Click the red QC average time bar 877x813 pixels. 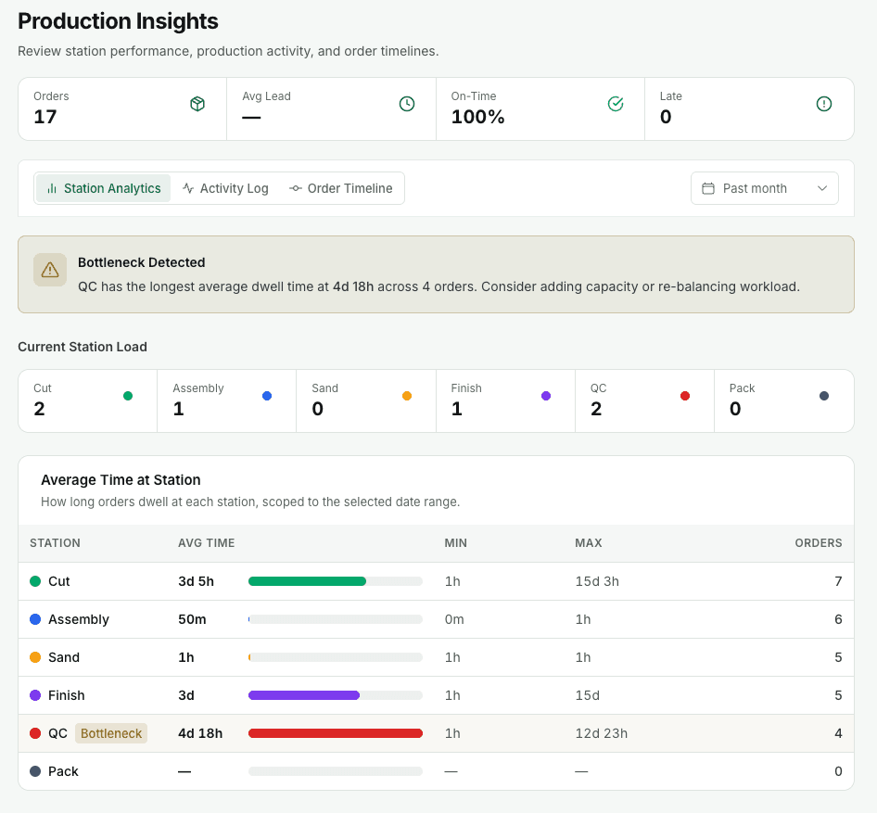[x=336, y=733]
